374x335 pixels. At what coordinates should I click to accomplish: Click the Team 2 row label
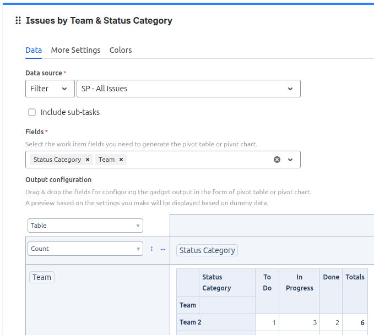point(216,322)
